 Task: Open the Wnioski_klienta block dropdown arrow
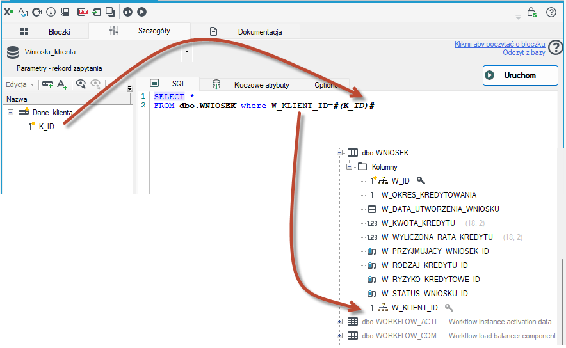pyautogui.click(x=187, y=52)
